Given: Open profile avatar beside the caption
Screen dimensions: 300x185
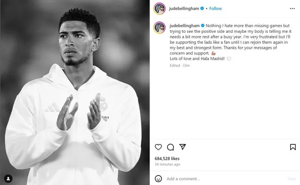Looking at the screenshot, I should click(159, 28).
